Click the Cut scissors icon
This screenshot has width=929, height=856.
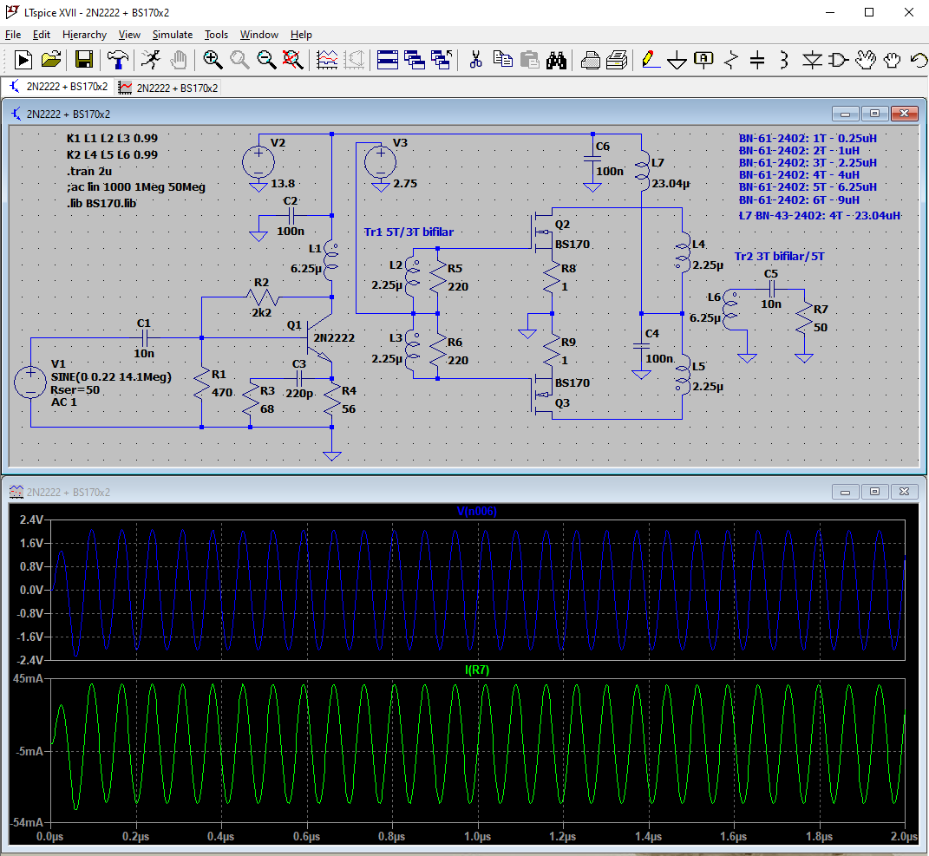pos(475,60)
